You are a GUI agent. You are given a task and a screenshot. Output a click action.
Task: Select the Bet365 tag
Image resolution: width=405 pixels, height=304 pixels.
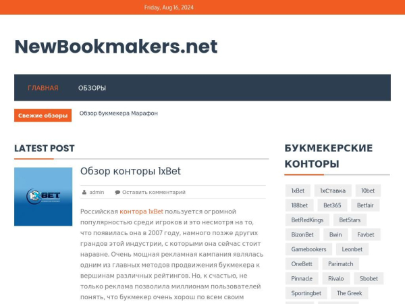332,205
